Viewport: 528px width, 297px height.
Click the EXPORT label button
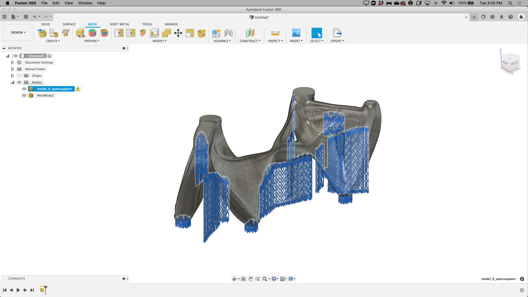click(337, 41)
